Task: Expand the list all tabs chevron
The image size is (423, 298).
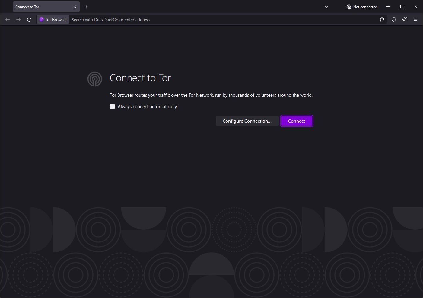Action: pos(326,7)
